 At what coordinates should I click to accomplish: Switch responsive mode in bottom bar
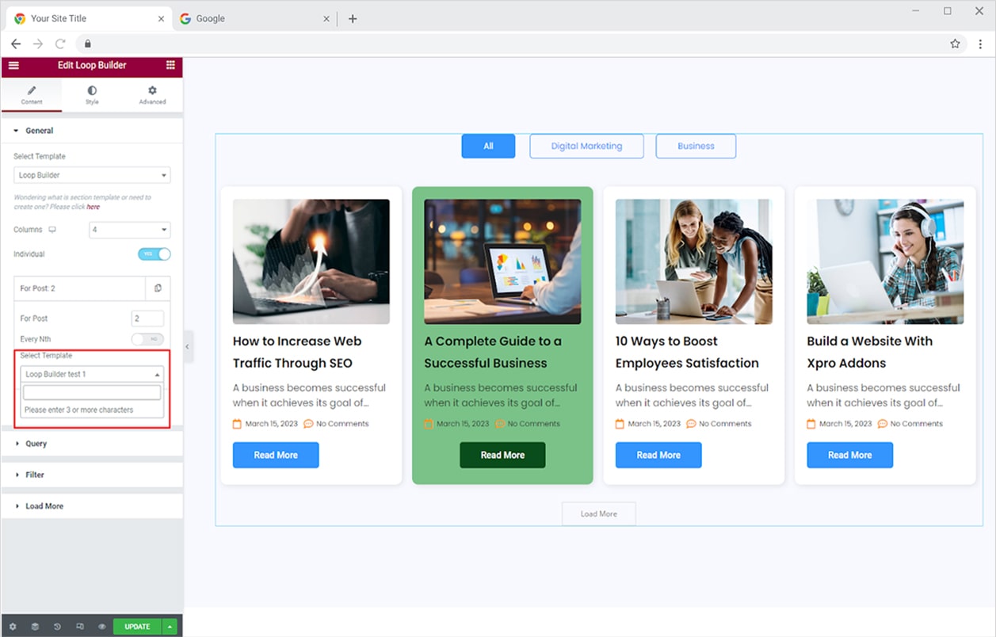tap(79, 626)
